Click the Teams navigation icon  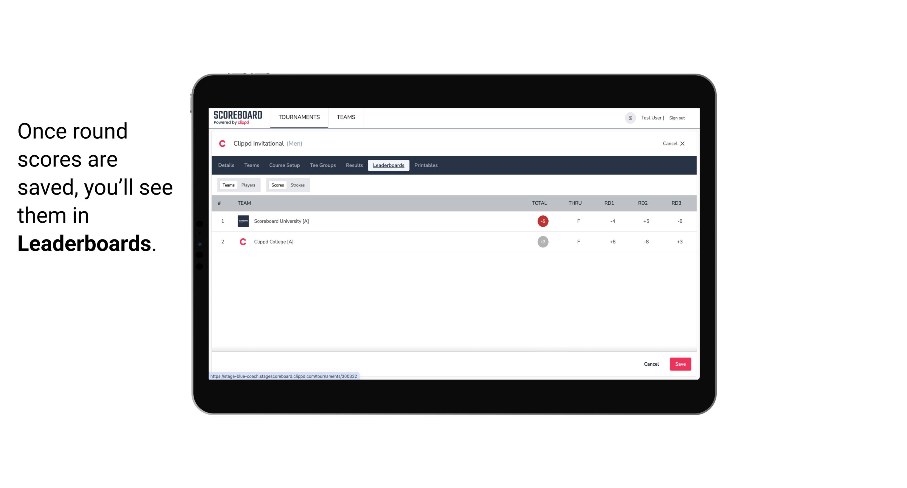click(x=346, y=117)
